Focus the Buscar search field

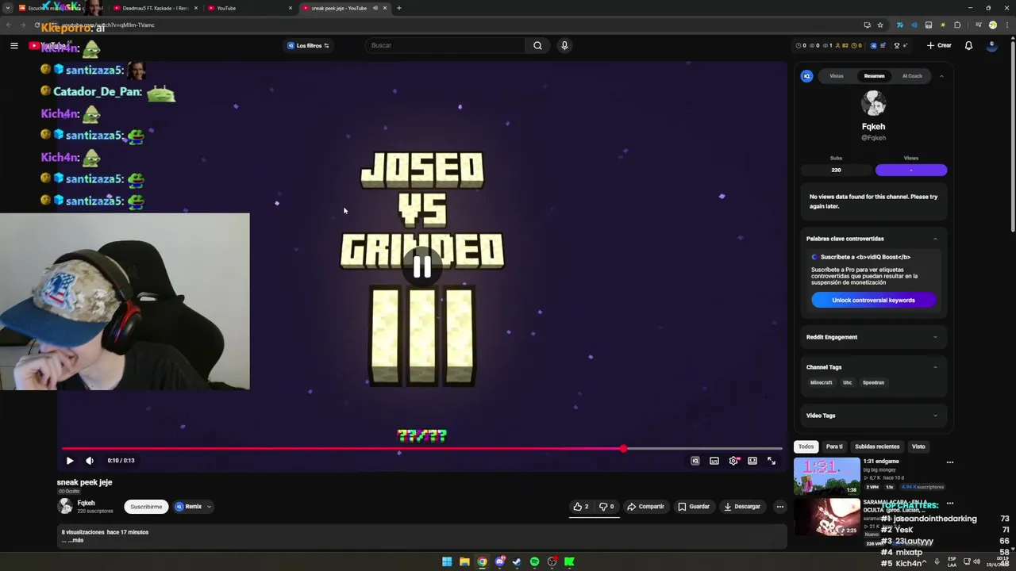447,45
